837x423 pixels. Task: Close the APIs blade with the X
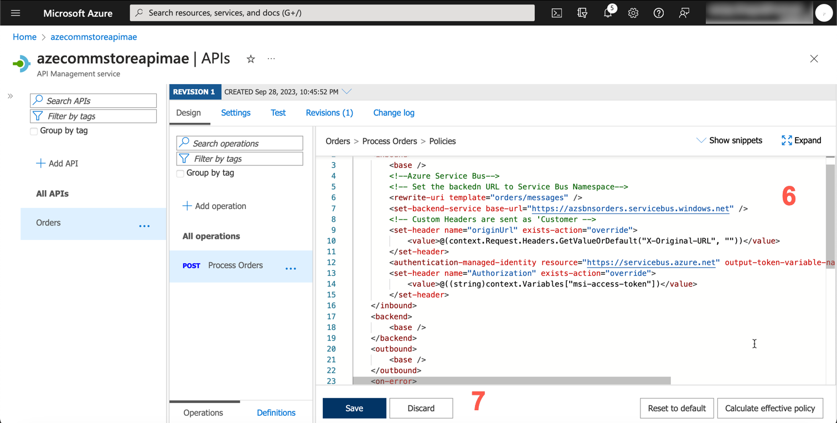pos(814,59)
